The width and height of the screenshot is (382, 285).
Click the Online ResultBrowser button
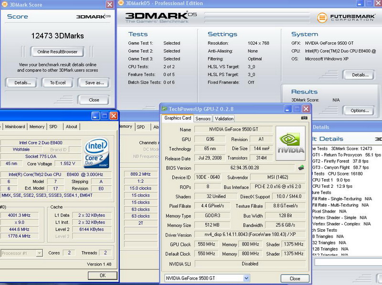coord(57,51)
